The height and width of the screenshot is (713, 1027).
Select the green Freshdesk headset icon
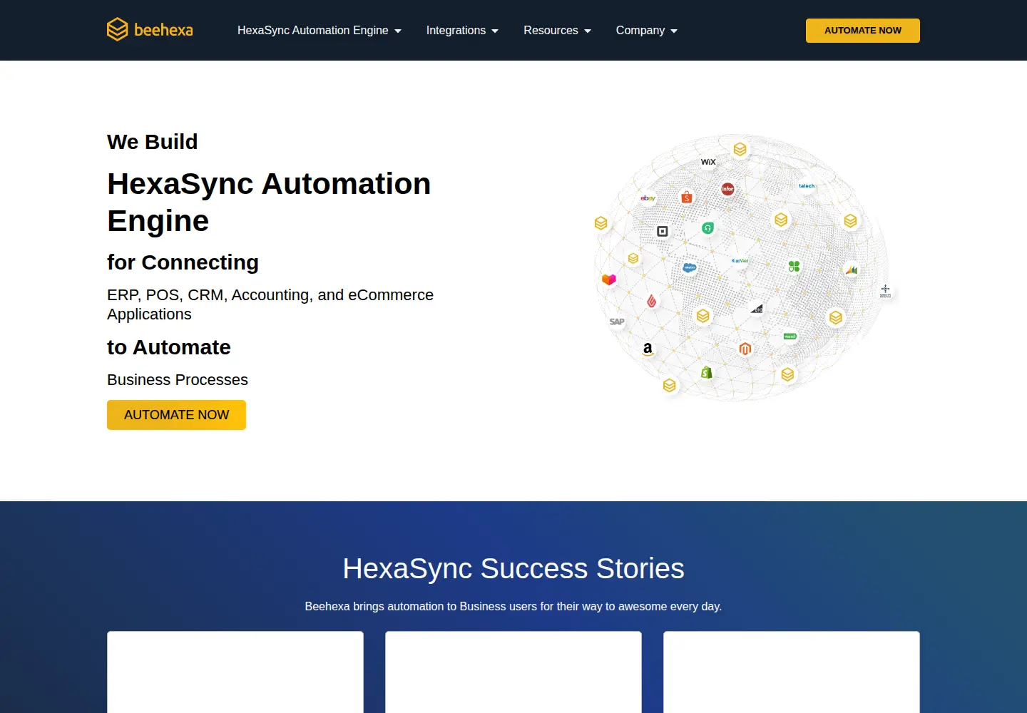click(x=707, y=228)
